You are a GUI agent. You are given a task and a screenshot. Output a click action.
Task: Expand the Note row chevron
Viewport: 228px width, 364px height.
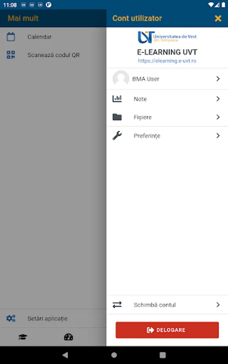click(x=218, y=99)
